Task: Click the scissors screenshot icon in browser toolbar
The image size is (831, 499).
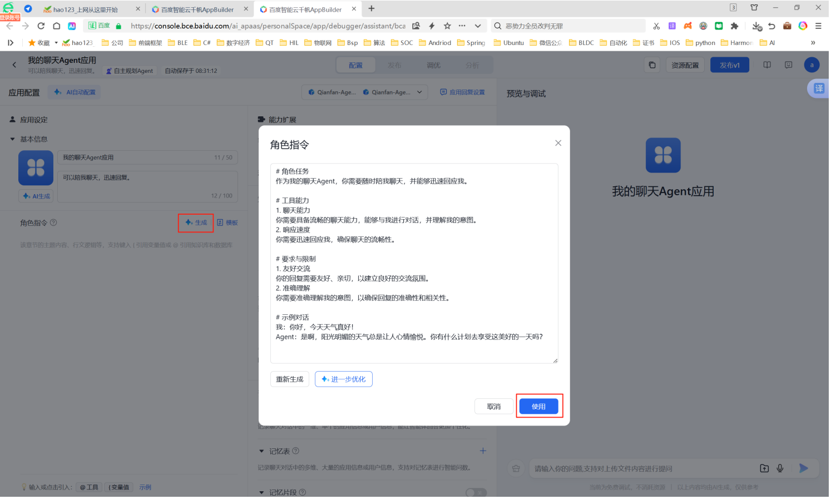Action: 657,26
